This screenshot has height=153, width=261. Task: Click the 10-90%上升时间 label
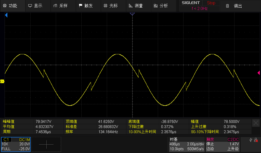click(x=142, y=132)
